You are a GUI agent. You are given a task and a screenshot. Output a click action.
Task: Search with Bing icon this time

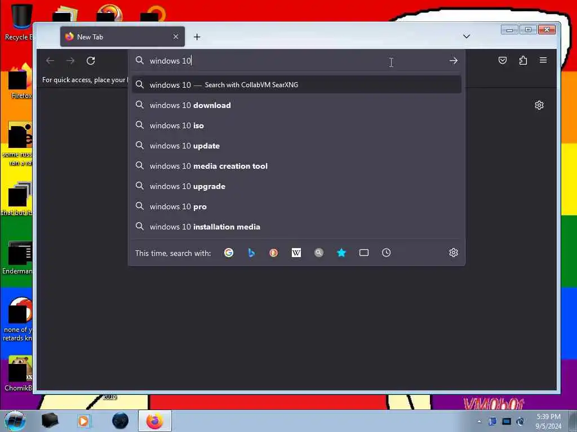click(251, 253)
